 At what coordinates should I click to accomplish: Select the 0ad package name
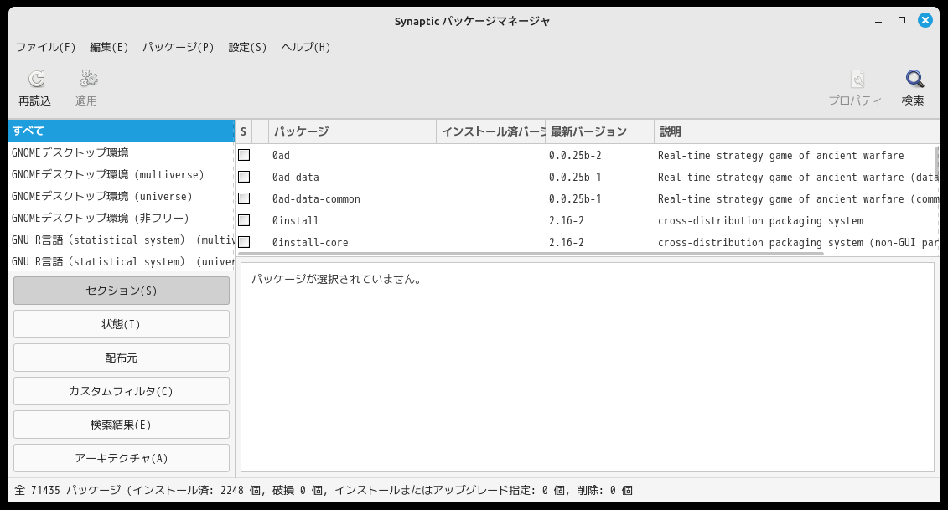pyautogui.click(x=281, y=155)
